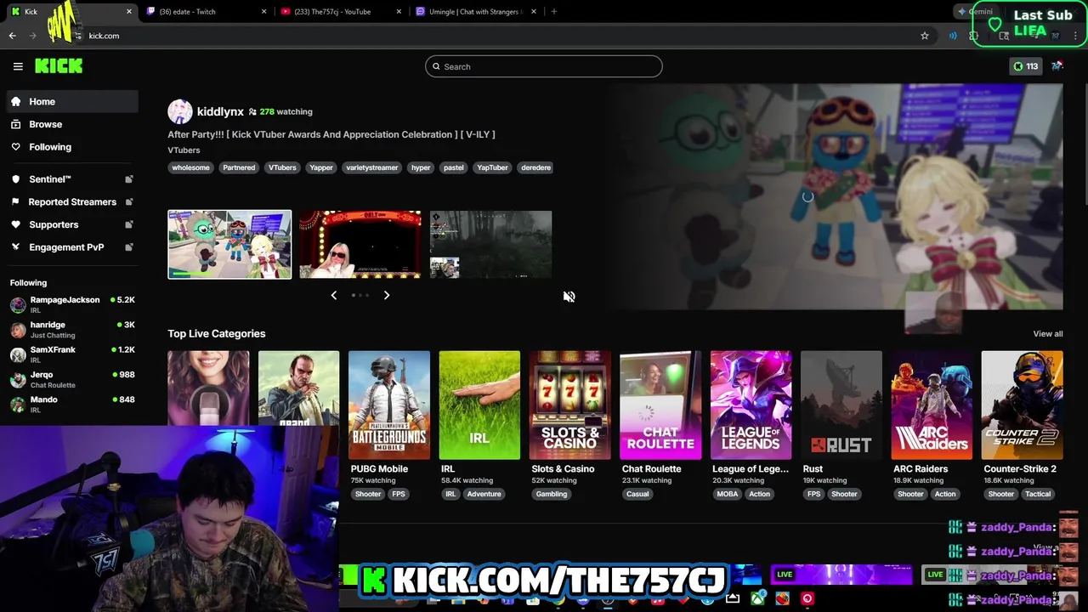
Task: Open the KICKs balance 113 button
Action: pyautogui.click(x=1025, y=66)
